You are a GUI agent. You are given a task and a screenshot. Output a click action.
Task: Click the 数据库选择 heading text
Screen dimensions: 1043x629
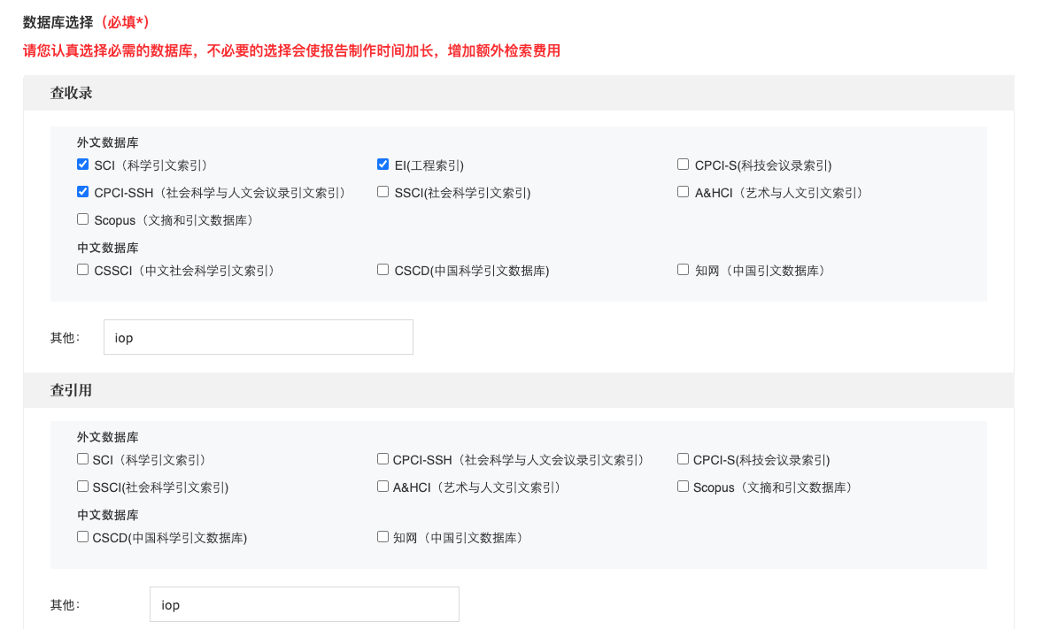pos(58,22)
